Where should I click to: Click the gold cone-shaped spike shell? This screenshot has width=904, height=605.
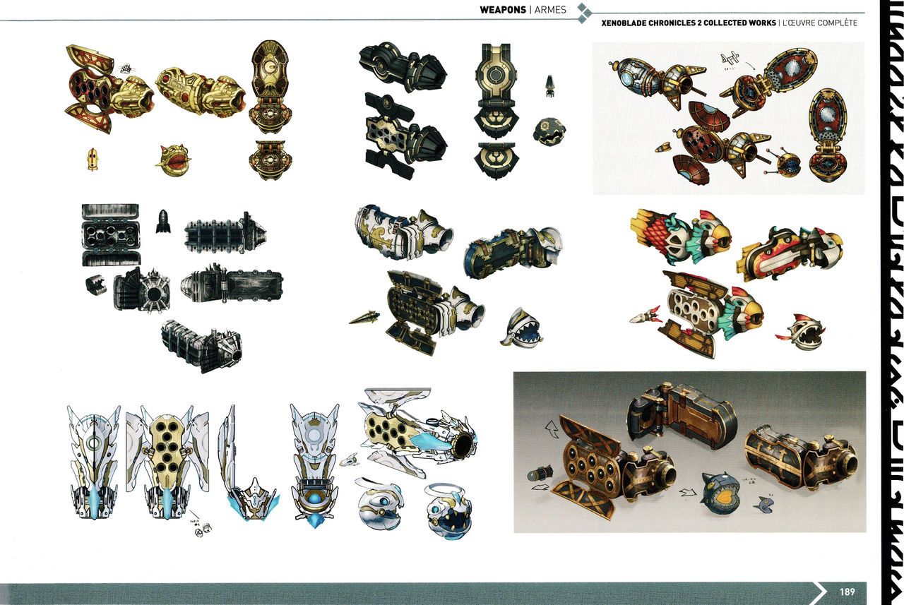[x=364, y=317]
